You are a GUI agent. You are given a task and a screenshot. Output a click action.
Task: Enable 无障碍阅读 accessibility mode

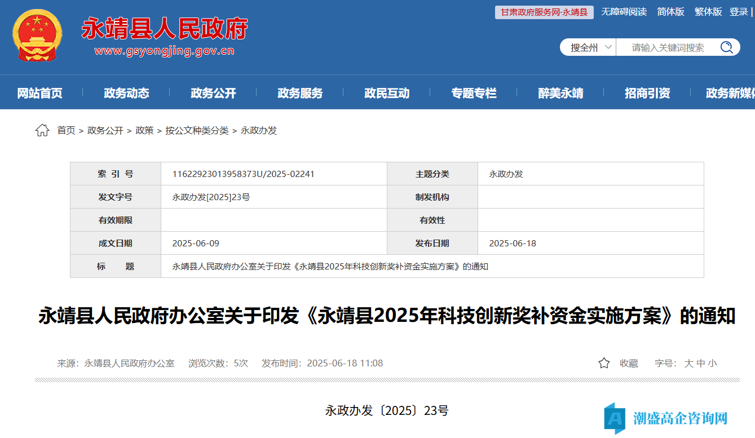click(624, 12)
